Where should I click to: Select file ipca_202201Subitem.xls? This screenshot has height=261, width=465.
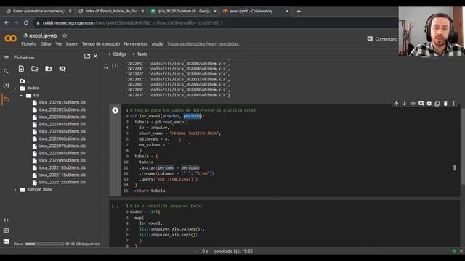[x=62, y=102]
